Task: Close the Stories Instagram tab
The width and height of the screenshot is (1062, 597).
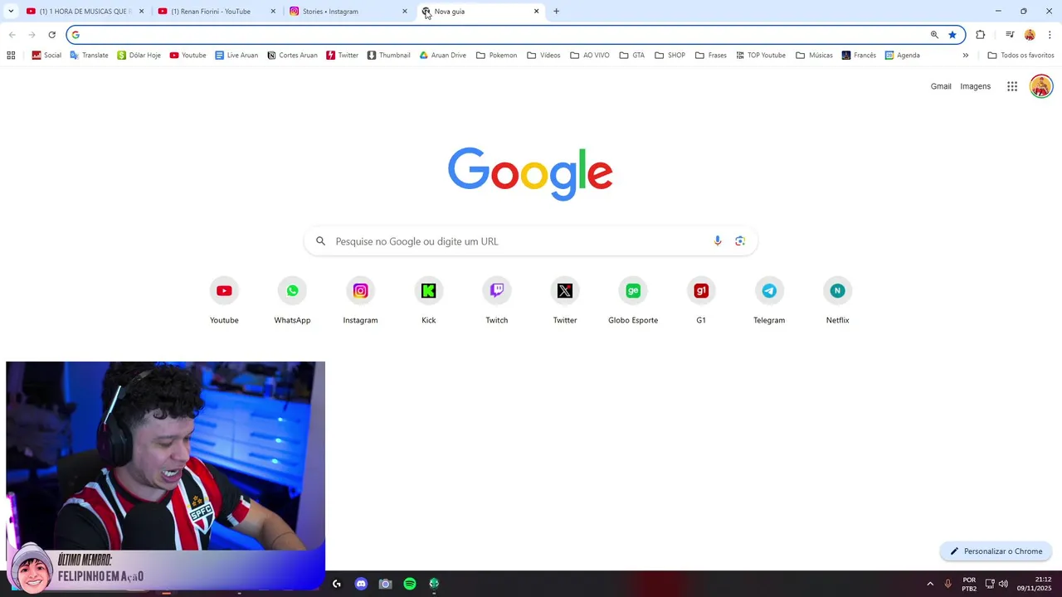Action: click(x=405, y=12)
